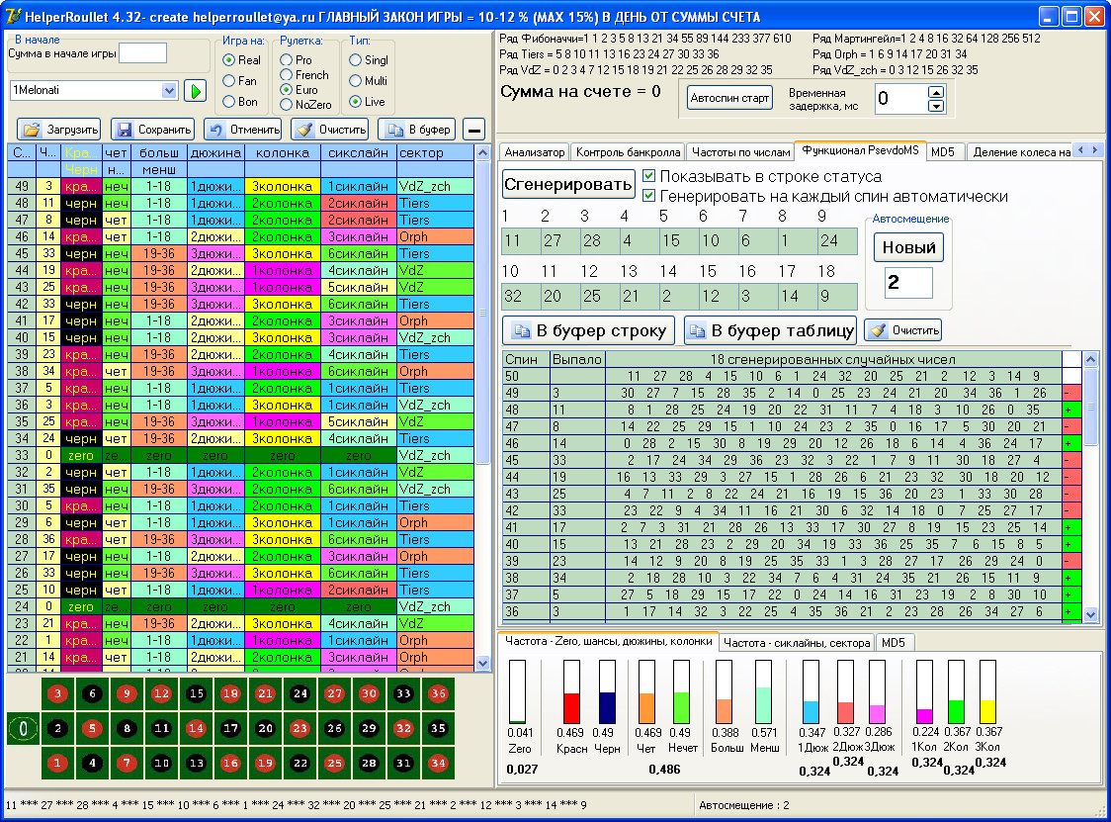Image resolution: width=1111 pixels, height=822 pixels.
Task: Click the Отменить undo arrow button
Action: 243,130
